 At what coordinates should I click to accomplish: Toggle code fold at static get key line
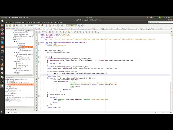tap(39, 44)
